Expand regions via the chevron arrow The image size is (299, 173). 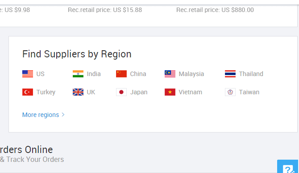point(63,115)
